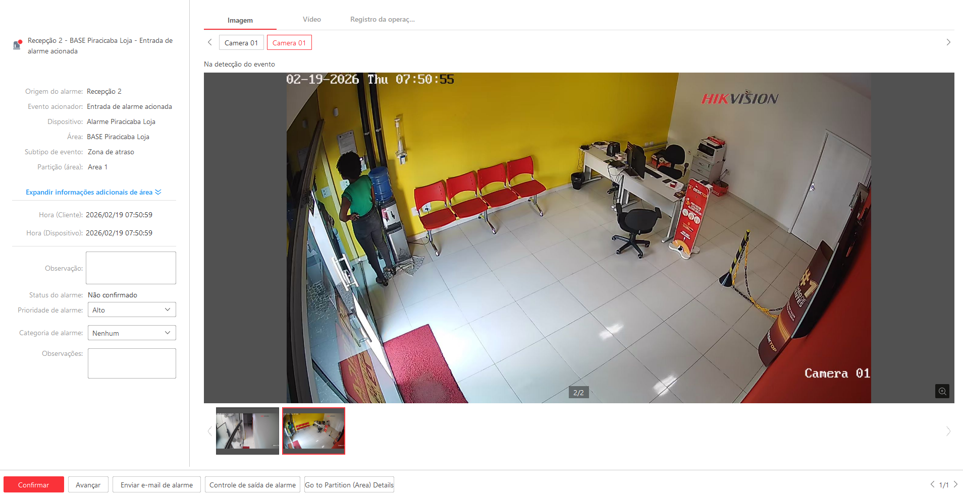Click the alarm source icon beside Recepção 2
The image size is (963, 497).
coord(17,45)
